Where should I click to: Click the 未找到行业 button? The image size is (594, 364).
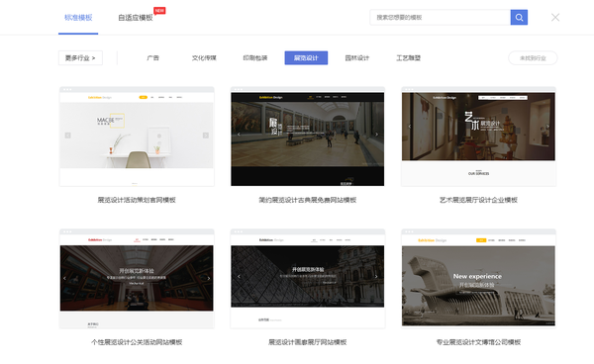click(x=533, y=58)
